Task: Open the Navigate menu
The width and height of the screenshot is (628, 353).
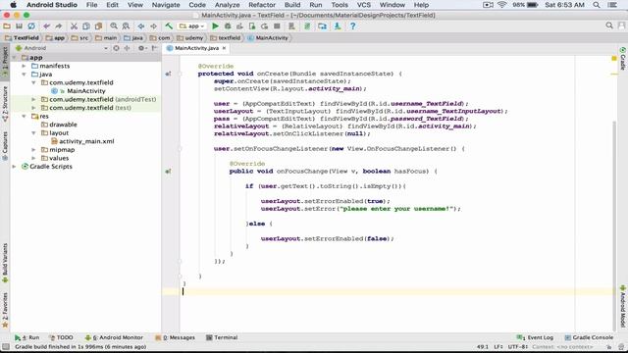Action: [x=166, y=5]
